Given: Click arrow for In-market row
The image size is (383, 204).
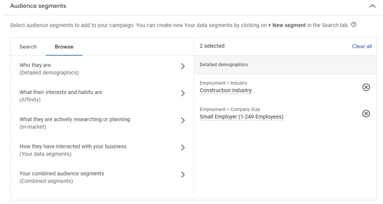Looking at the screenshot, I should tap(183, 121).
